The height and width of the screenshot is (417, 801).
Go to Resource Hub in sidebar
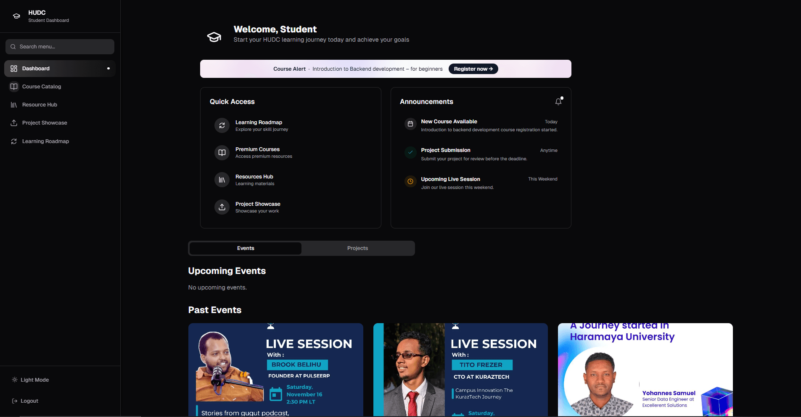[x=40, y=105]
